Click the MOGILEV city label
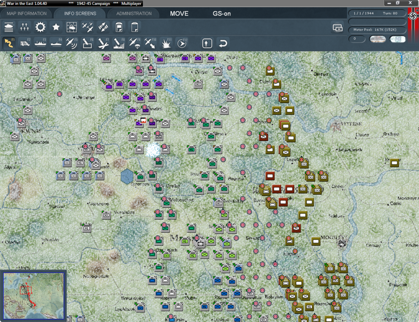Image resolution: width=419 pixels, height=322 pixels. coord(332,237)
